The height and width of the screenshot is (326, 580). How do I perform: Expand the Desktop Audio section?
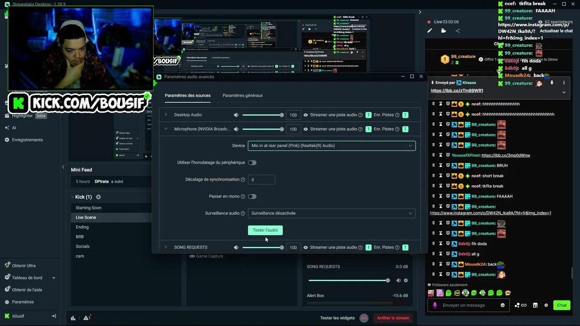(x=166, y=115)
